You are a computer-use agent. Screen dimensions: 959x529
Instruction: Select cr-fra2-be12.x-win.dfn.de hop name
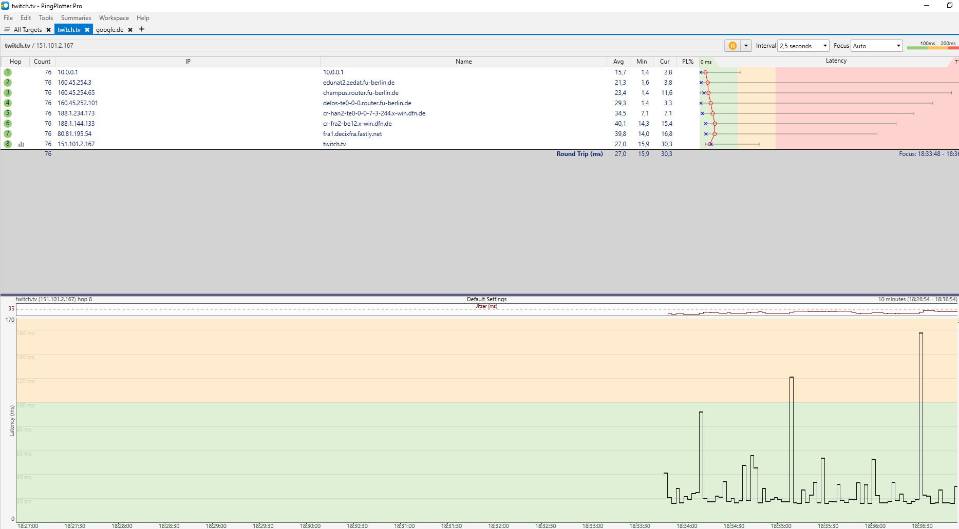click(x=358, y=124)
